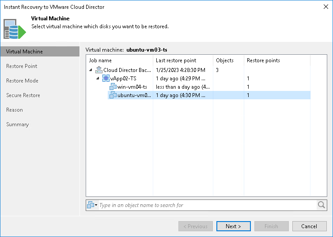The width and height of the screenshot is (333, 237).
Task: Close the Instant Recovery dialog
Action: click(x=326, y=7)
